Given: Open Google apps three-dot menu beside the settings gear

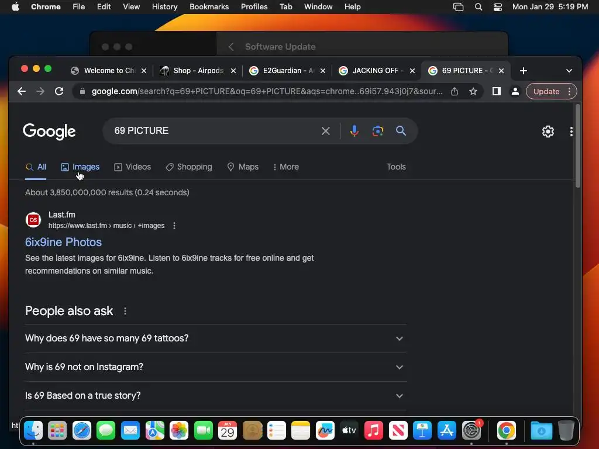Looking at the screenshot, I should tap(571, 132).
